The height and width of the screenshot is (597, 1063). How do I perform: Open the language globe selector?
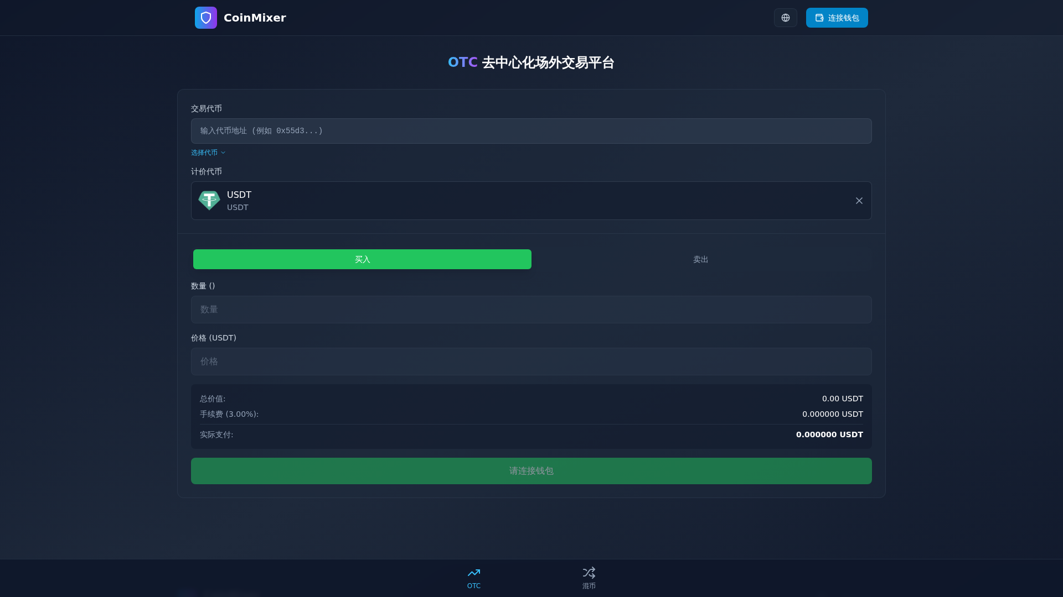[x=786, y=18]
